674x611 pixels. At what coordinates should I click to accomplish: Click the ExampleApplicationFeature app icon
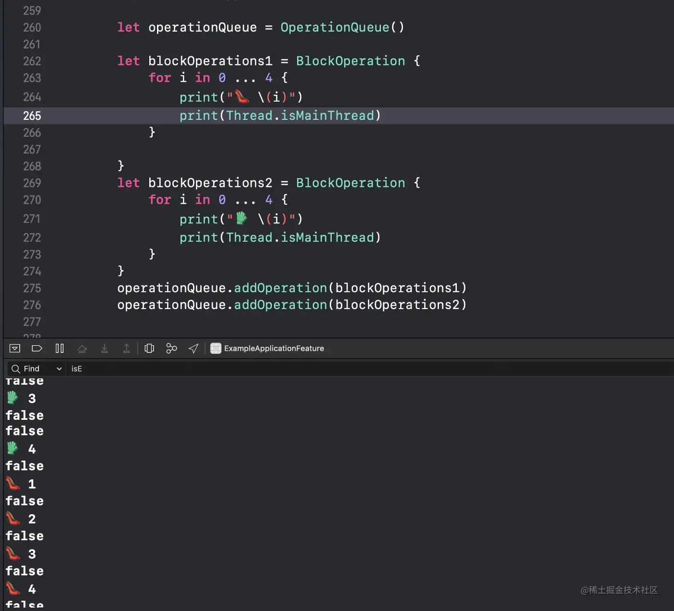pos(216,348)
